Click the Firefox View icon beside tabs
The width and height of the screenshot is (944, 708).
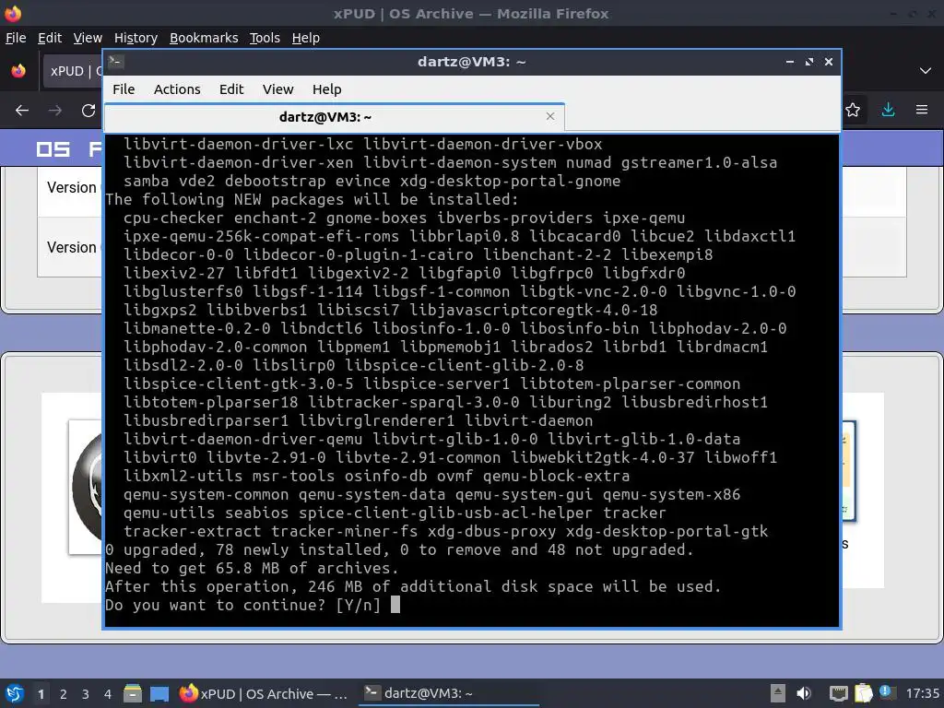[18, 71]
